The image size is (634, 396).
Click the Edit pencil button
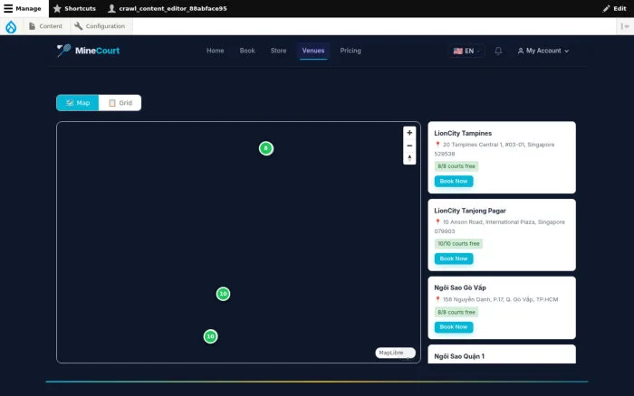click(614, 8)
